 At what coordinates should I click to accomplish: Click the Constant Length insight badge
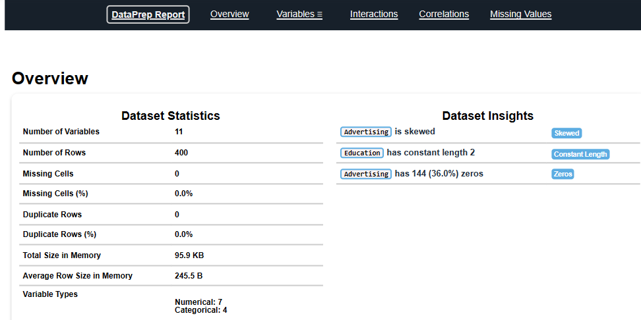(x=580, y=154)
